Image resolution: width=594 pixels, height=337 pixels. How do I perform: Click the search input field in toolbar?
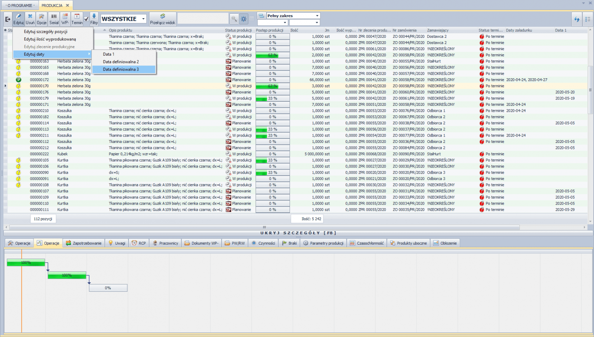click(x=203, y=19)
